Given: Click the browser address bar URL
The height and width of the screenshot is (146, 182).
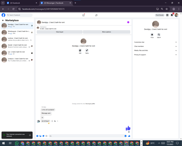Looking at the screenshot, I should click(43, 9).
